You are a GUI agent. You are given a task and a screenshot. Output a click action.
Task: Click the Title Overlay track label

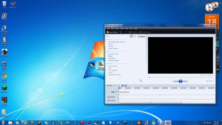tap(111, 100)
